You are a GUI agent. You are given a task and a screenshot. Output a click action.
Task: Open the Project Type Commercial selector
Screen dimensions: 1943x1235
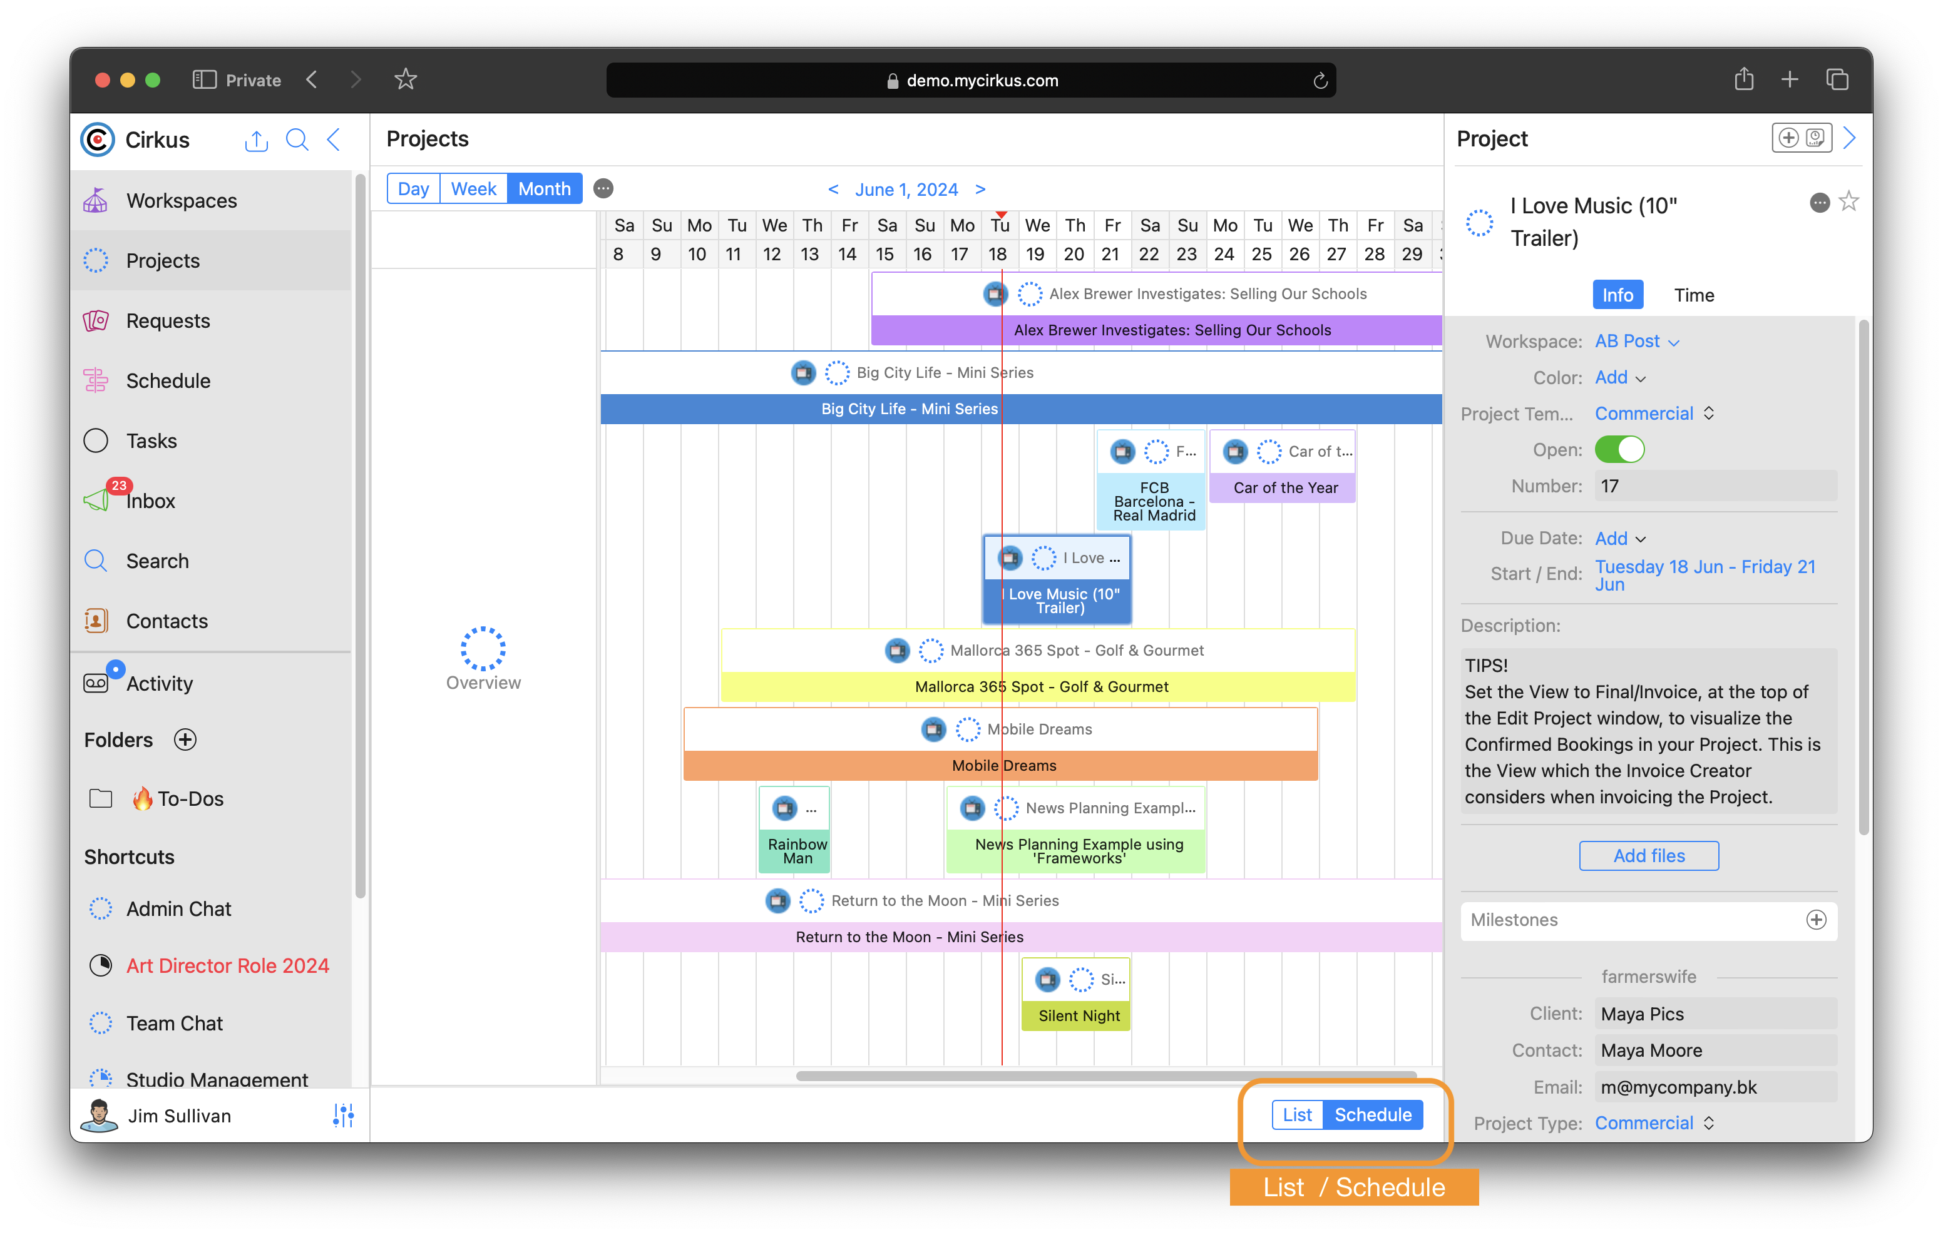(x=1653, y=1123)
